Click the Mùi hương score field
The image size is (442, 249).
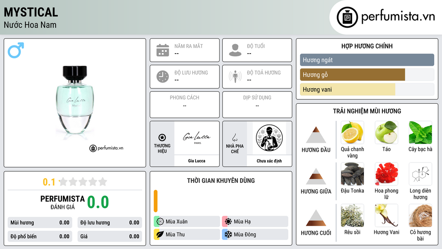pos(40,223)
